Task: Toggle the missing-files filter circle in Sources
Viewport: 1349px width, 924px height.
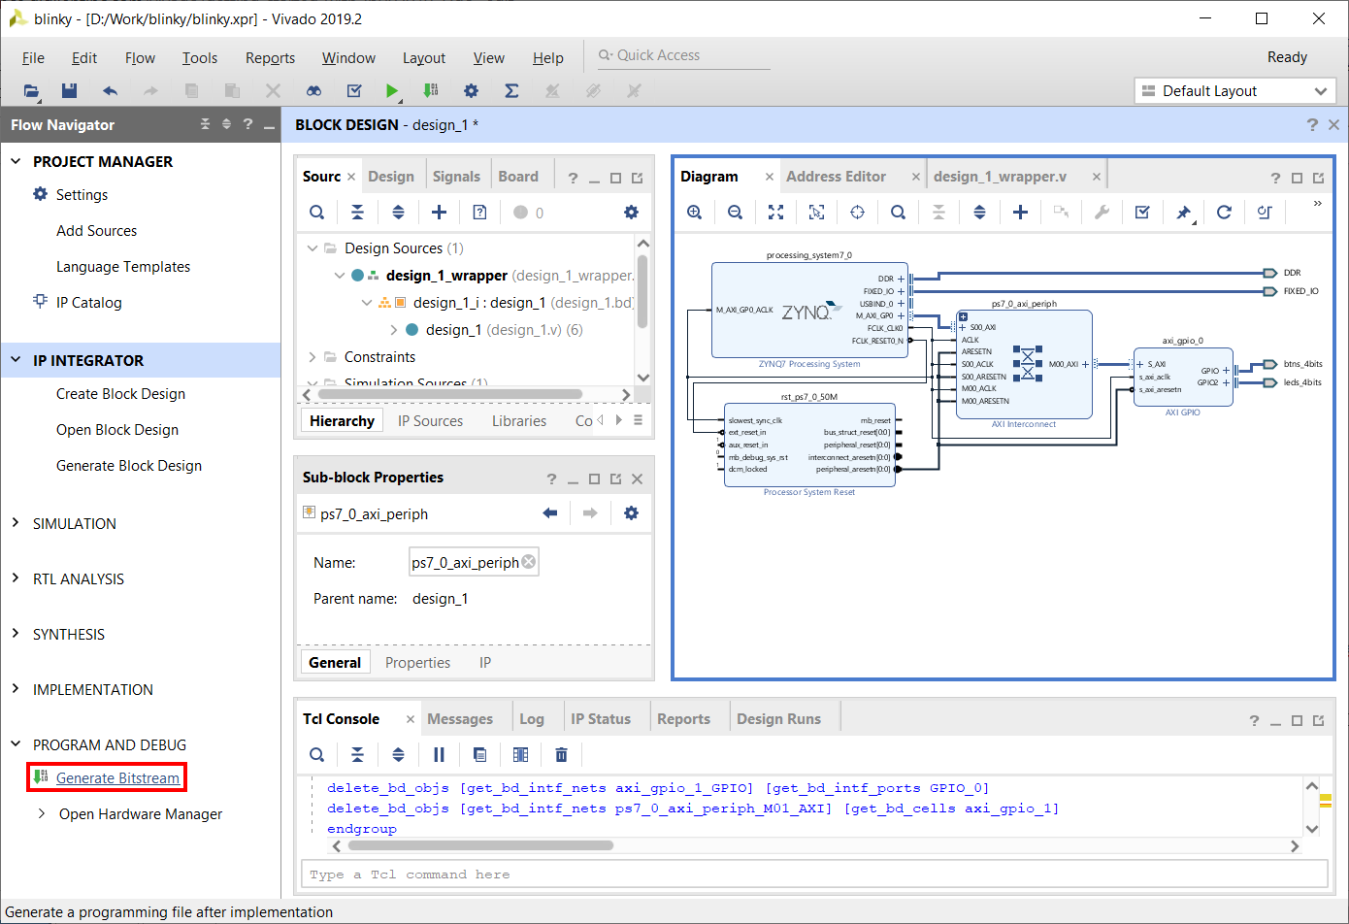Action: point(521,213)
